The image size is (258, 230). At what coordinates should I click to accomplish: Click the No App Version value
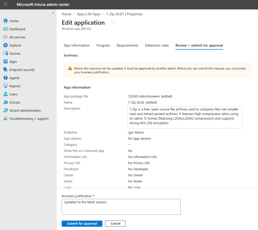(x=139, y=138)
